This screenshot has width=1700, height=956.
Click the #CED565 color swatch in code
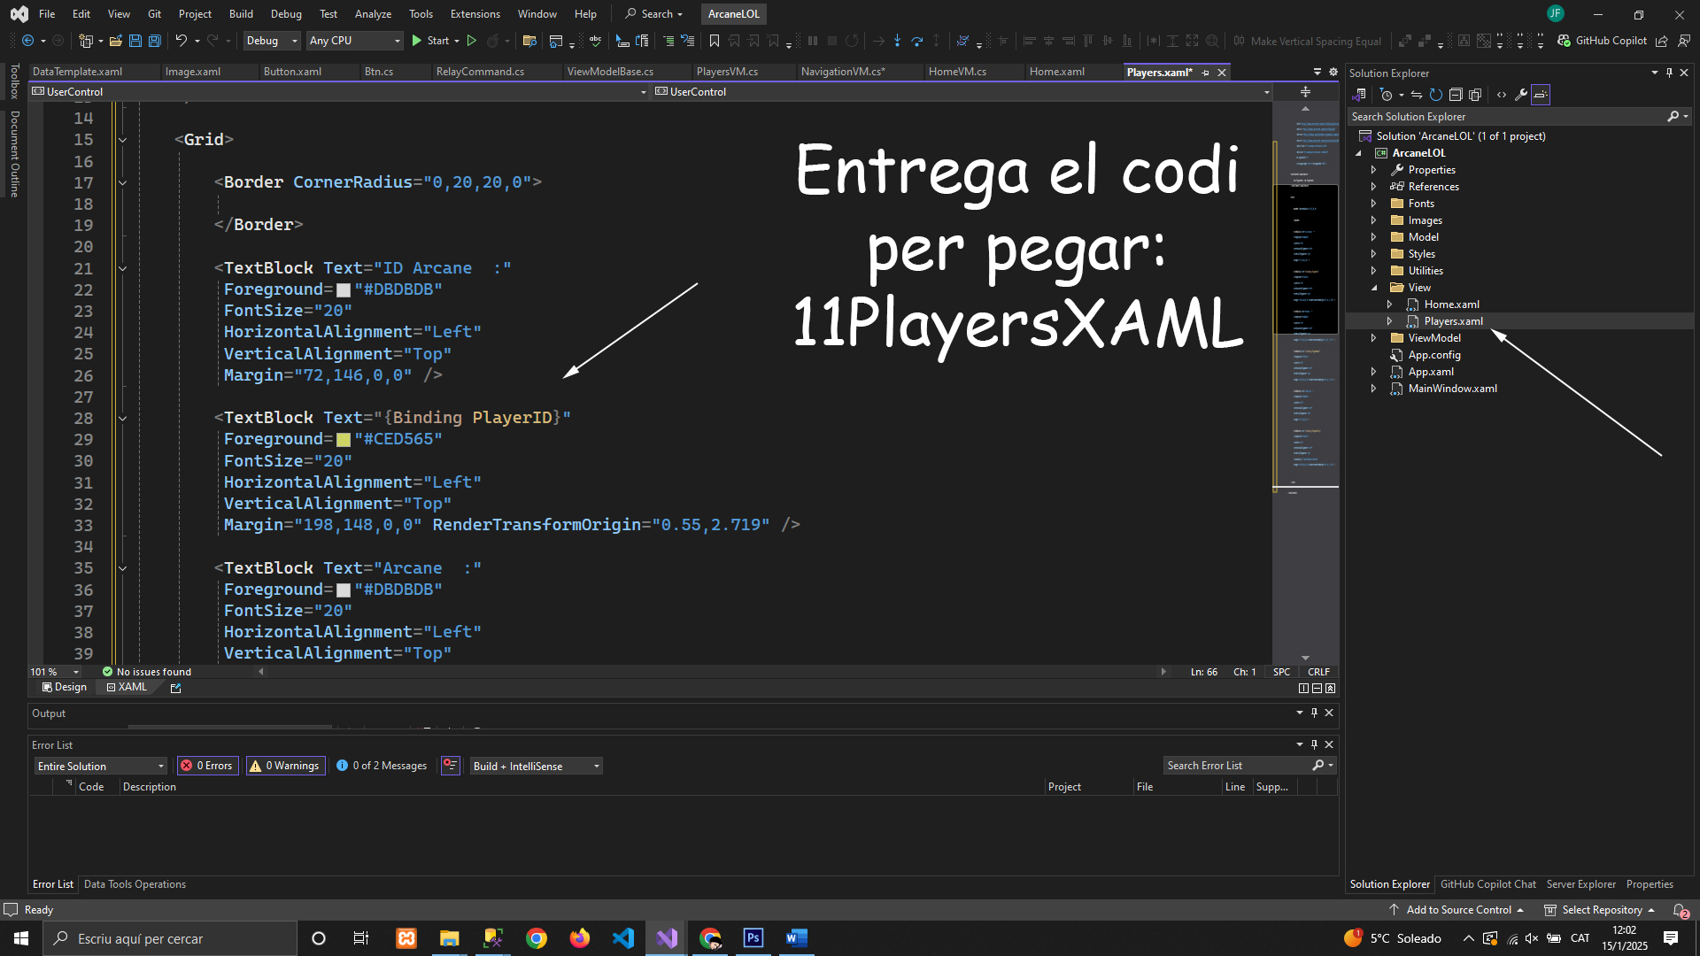click(x=344, y=440)
